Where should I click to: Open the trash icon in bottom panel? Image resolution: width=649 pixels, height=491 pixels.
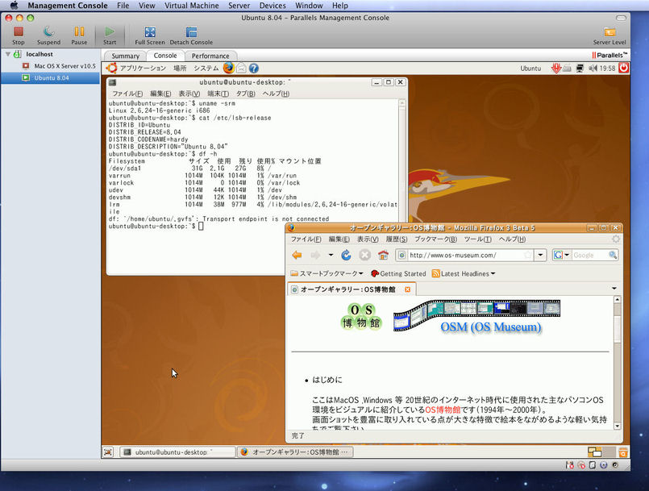pyautogui.click(x=623, y=452)
